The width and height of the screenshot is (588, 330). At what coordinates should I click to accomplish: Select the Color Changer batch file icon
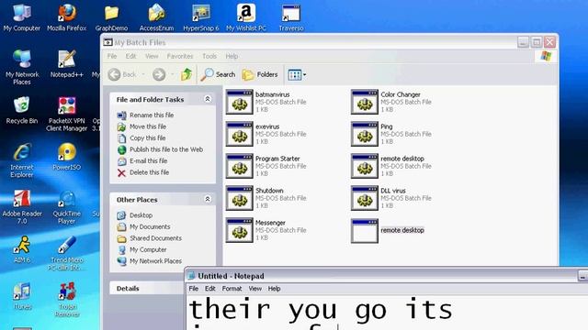[365, 102]
